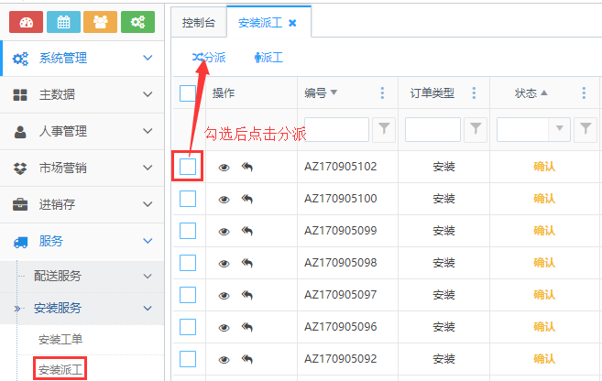Switch to the 控制台 tab
The height and width of the screenshot is (381, 602).
coord(199,22)
